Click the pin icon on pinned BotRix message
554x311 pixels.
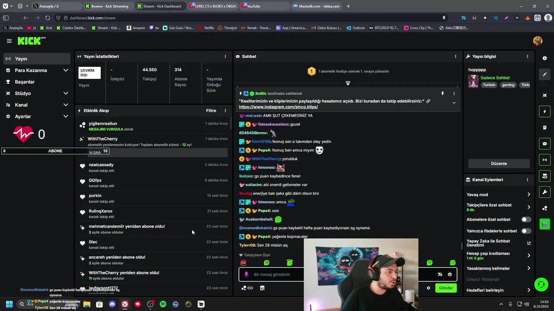point(442,93)
